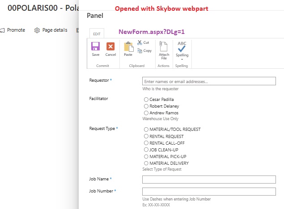The width and height of the screenshot is (284, 209).
Task: Click the Cancel icon in ribbon
Action: tap(110, 46)
